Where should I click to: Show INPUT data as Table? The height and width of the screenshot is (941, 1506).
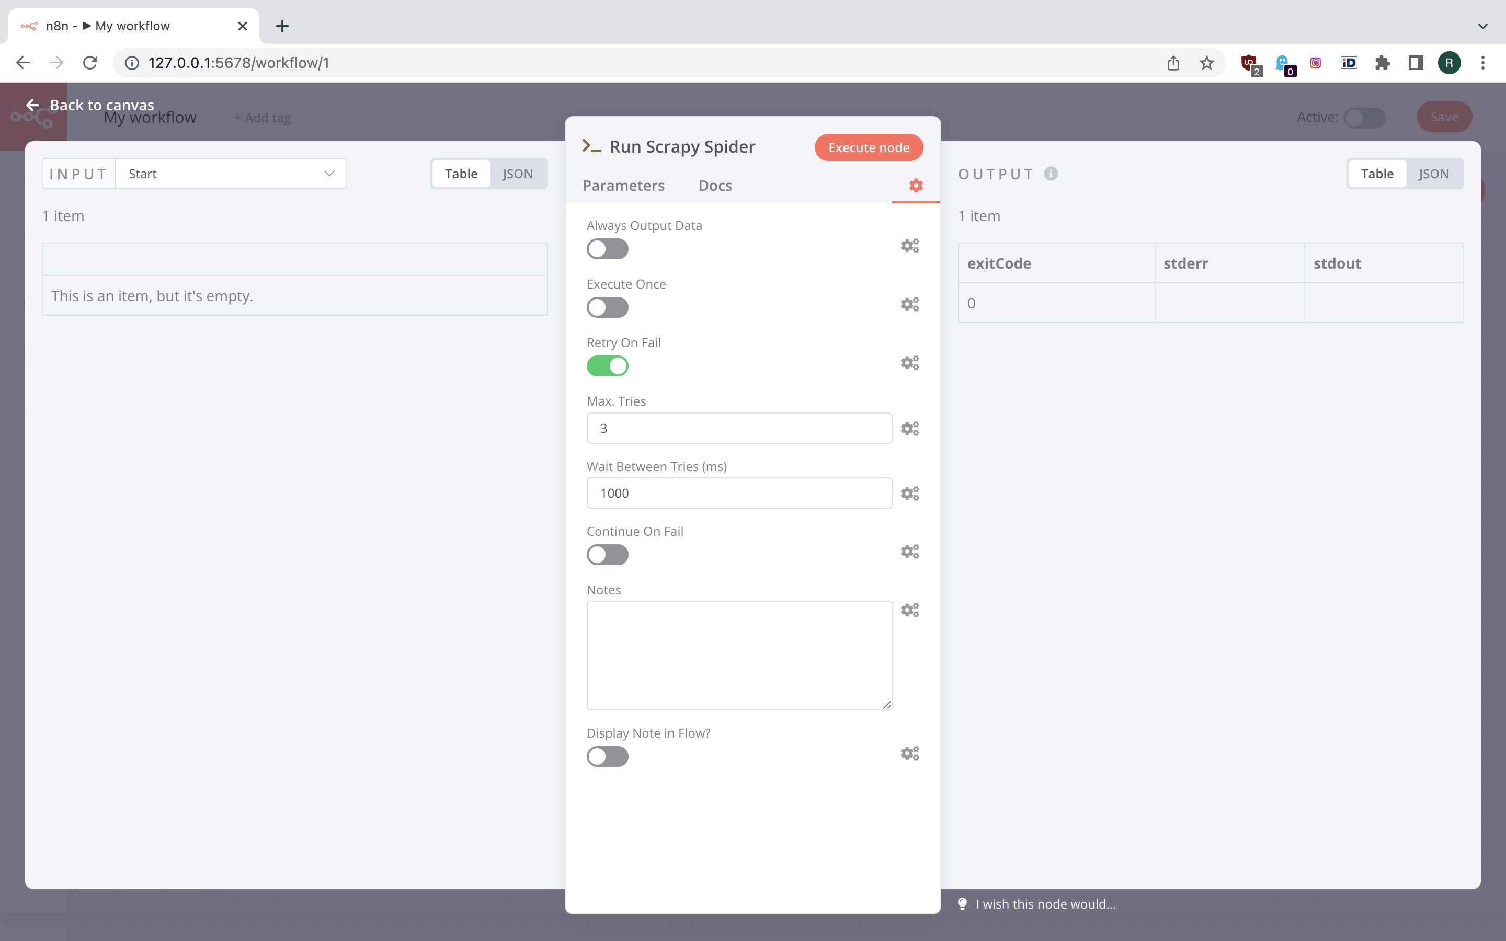click(x=461, y=174)
